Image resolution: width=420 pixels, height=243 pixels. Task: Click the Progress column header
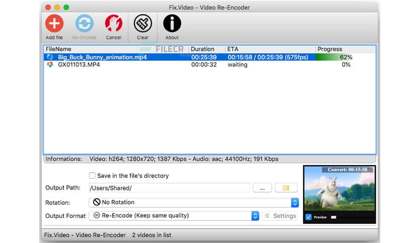(x=345, y=49)
